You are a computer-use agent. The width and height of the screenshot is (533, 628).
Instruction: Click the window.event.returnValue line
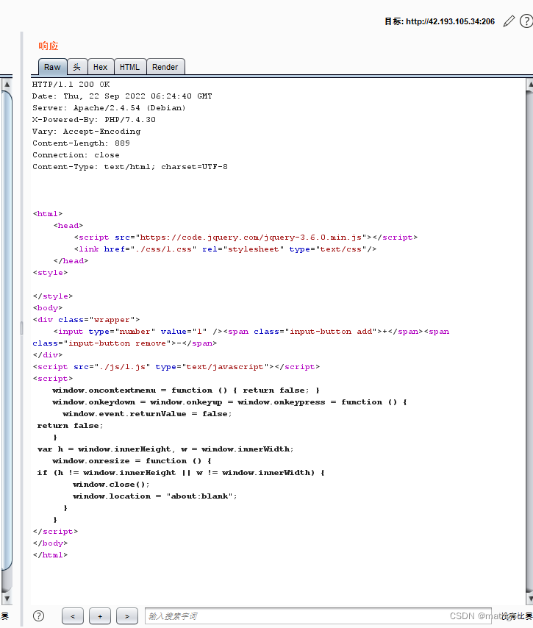(147, 414)
